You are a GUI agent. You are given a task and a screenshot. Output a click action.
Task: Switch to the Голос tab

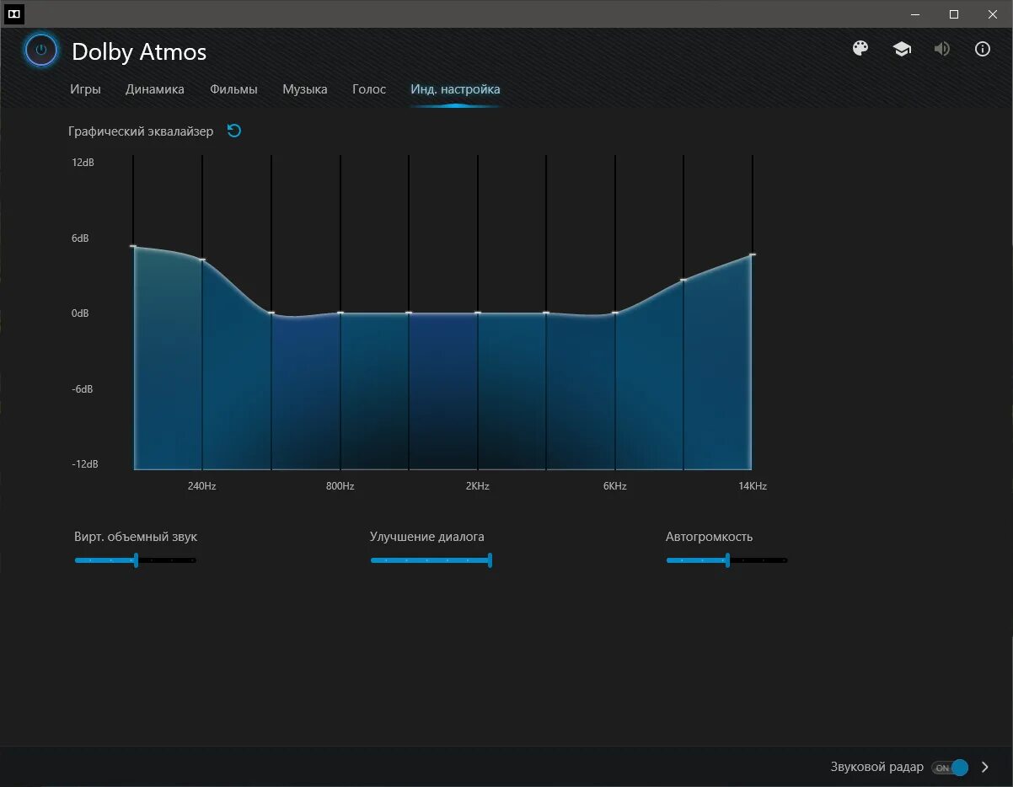coord(369,89)
